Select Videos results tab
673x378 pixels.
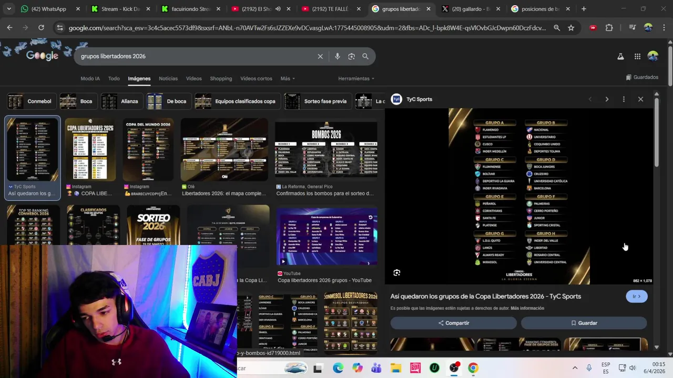(x=193, y=78)
